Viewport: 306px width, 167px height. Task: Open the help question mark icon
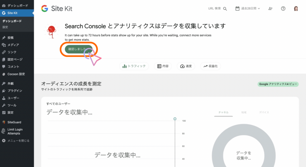click(283, 9)
